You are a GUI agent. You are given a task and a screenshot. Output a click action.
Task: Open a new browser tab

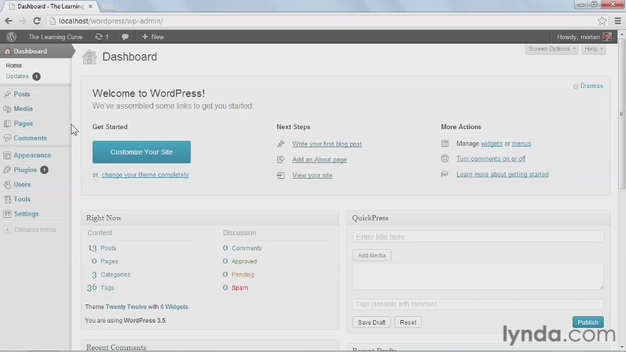click(x=107, y=7)
